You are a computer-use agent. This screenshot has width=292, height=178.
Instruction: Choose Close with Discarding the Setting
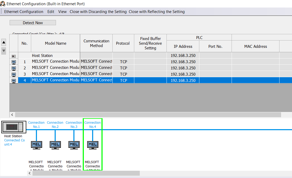(x=98, y=12)
